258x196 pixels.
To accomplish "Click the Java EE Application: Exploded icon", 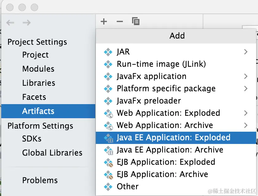I will coord(108,138).
